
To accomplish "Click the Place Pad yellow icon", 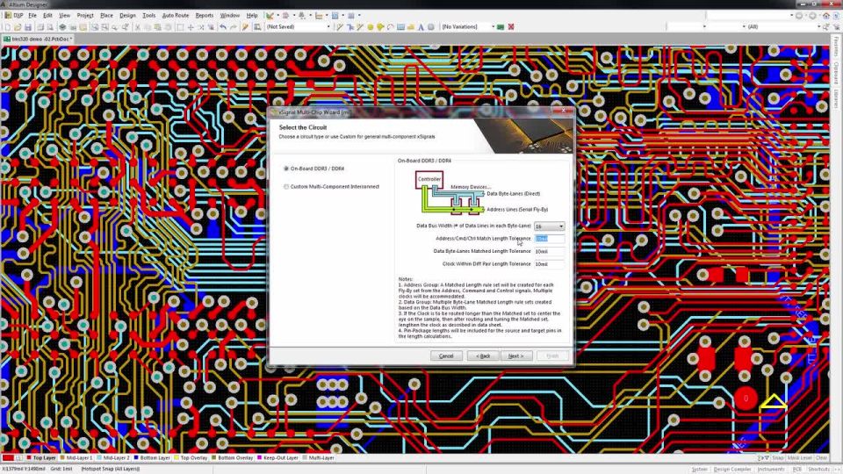I will tap(380, 27).
